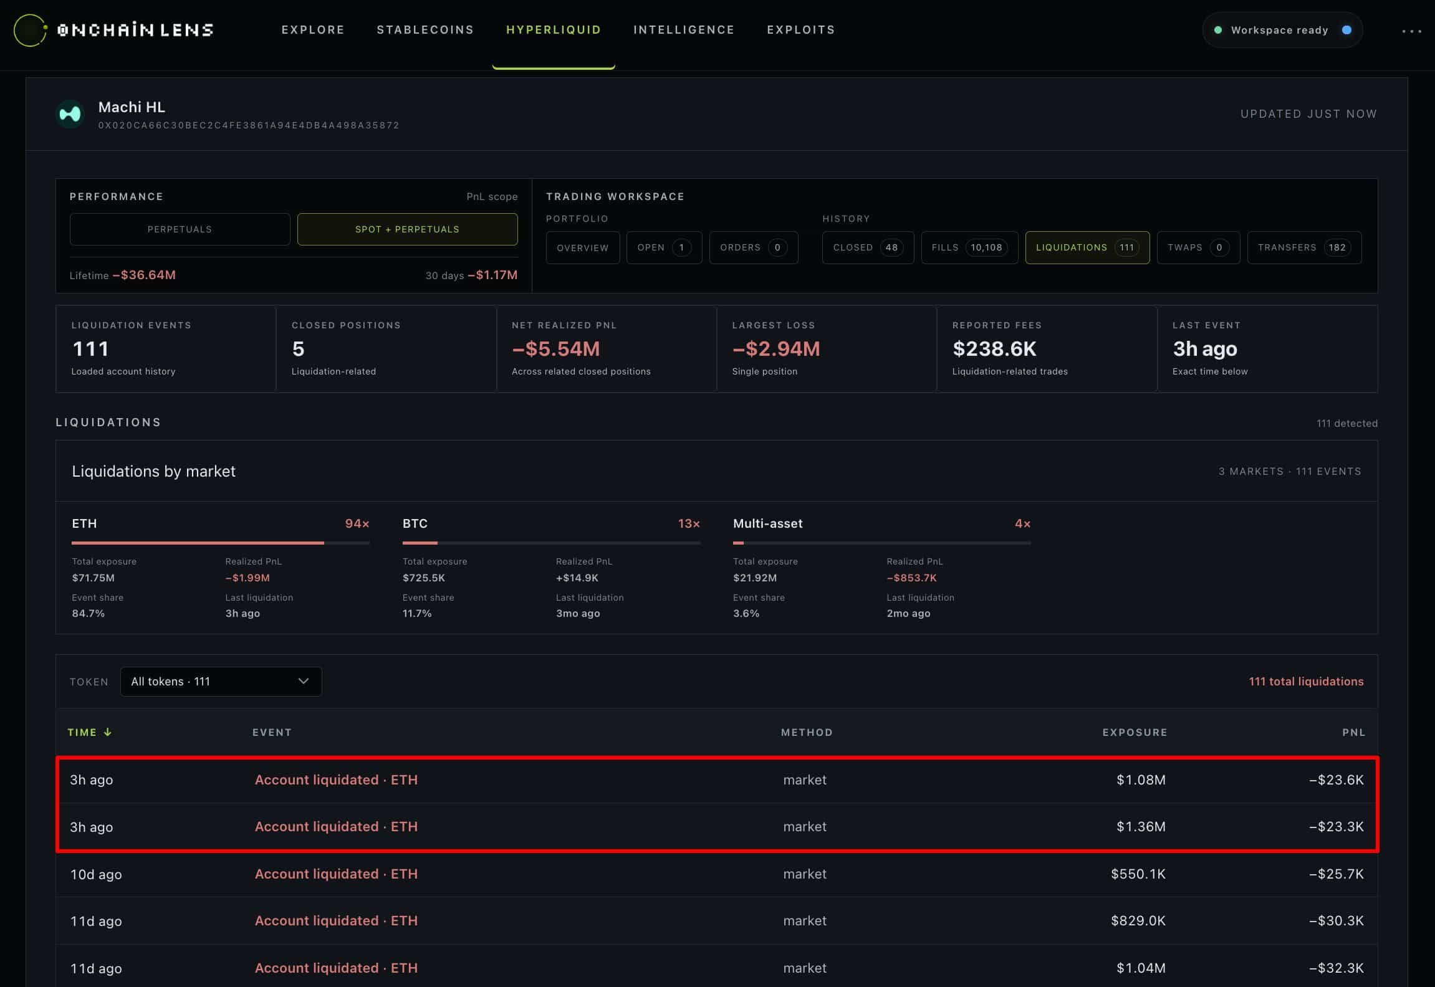Switch to the FILLS 10,108 tab
1435x987 pixels.
tap(969, 247)
